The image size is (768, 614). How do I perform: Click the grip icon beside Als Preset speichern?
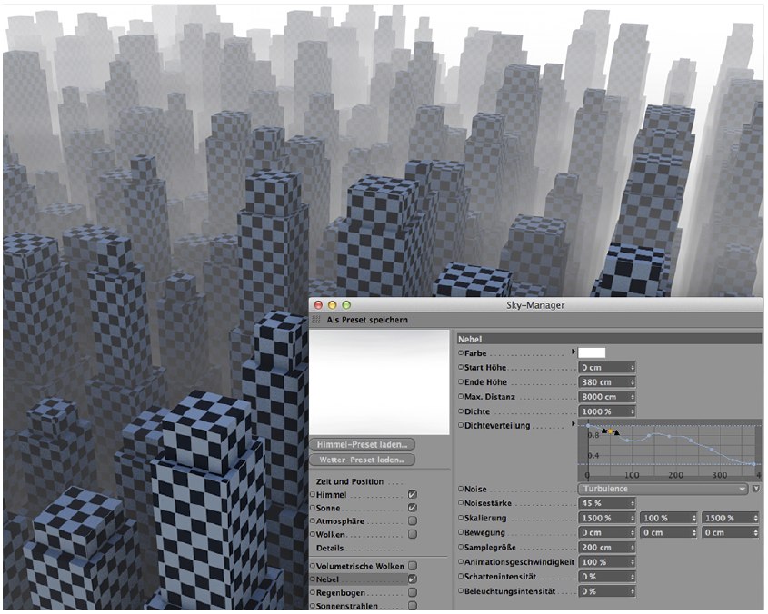click(x=316, y=321)
